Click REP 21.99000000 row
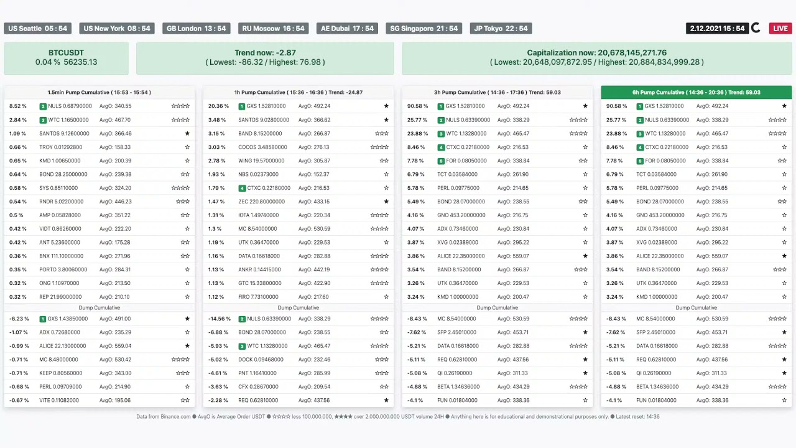 pos(99,297)
